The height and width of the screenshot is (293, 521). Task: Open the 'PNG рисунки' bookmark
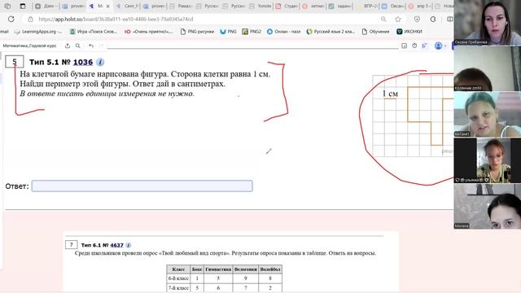(x=197, y=32)
